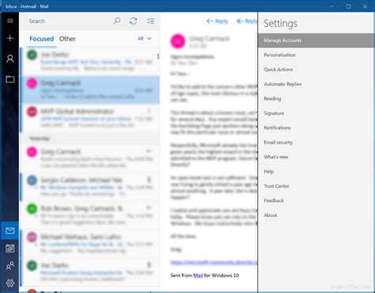Open the Settings gear icon
Viewport: 375px width, 293px height.
(x=10, y=283)
